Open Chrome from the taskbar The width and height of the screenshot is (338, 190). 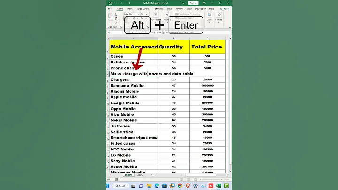[180, 186]
